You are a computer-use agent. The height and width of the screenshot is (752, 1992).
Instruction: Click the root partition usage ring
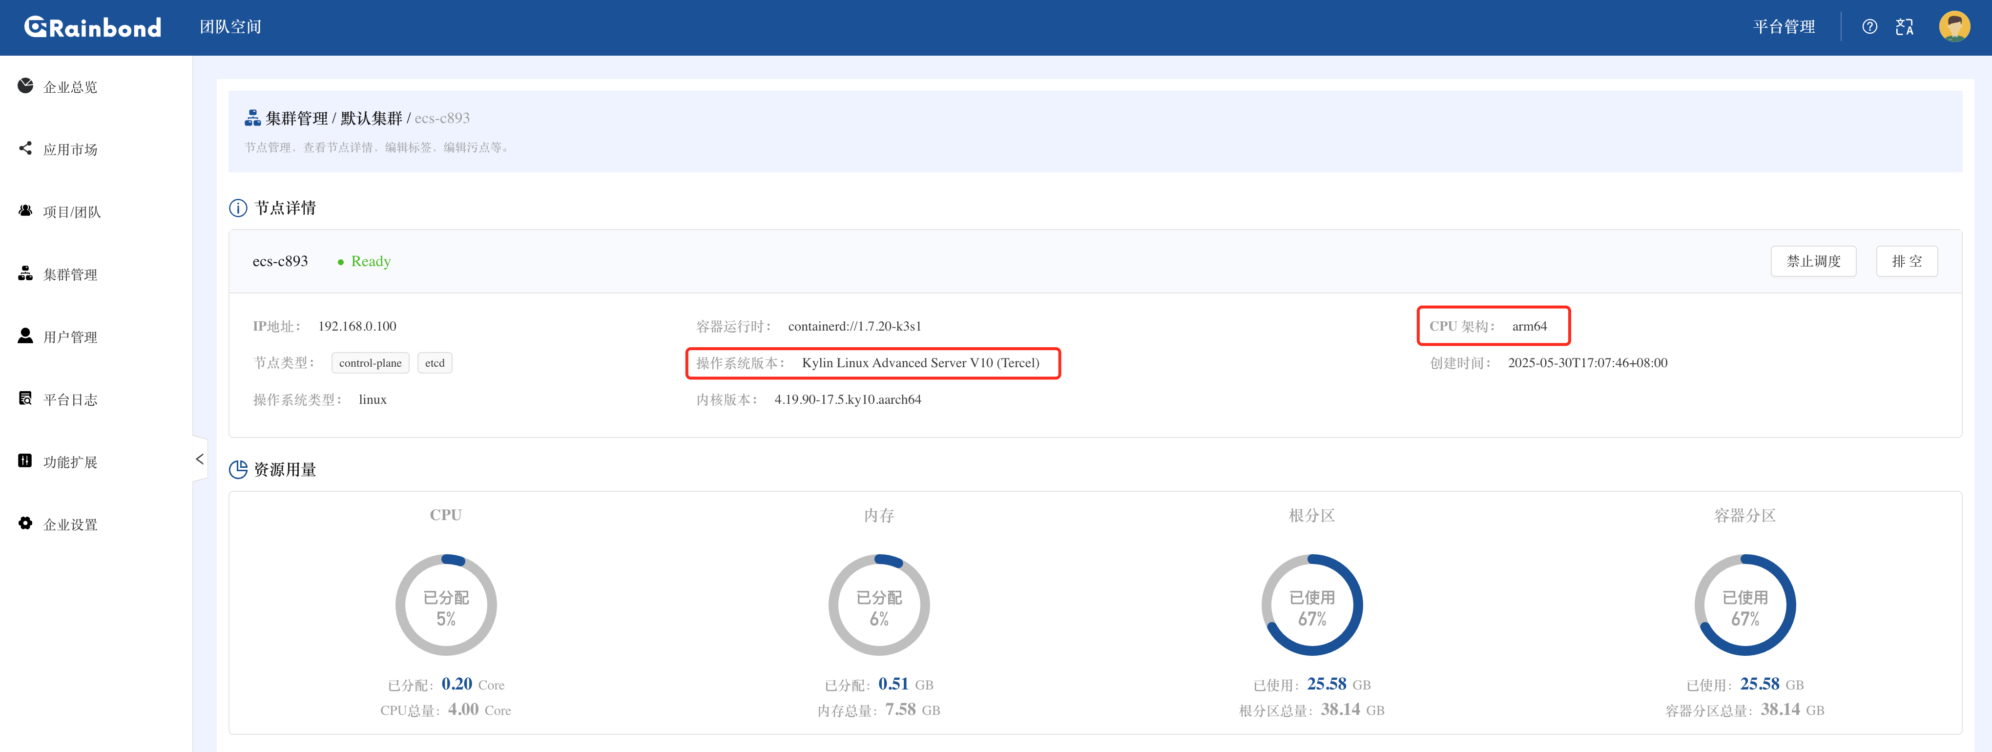pos(1311,605)
